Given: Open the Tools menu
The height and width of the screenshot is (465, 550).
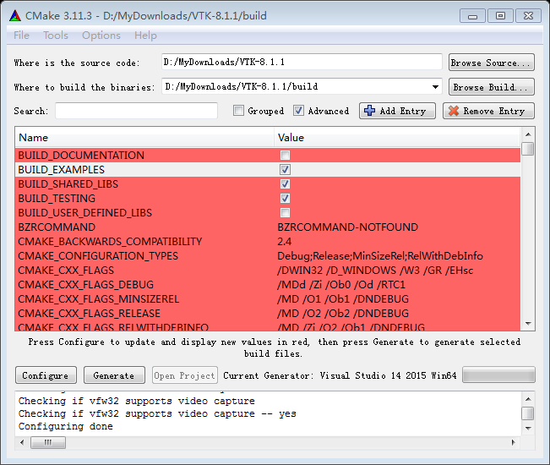Looking at the screenshot, I should click(x=56, y=36).
